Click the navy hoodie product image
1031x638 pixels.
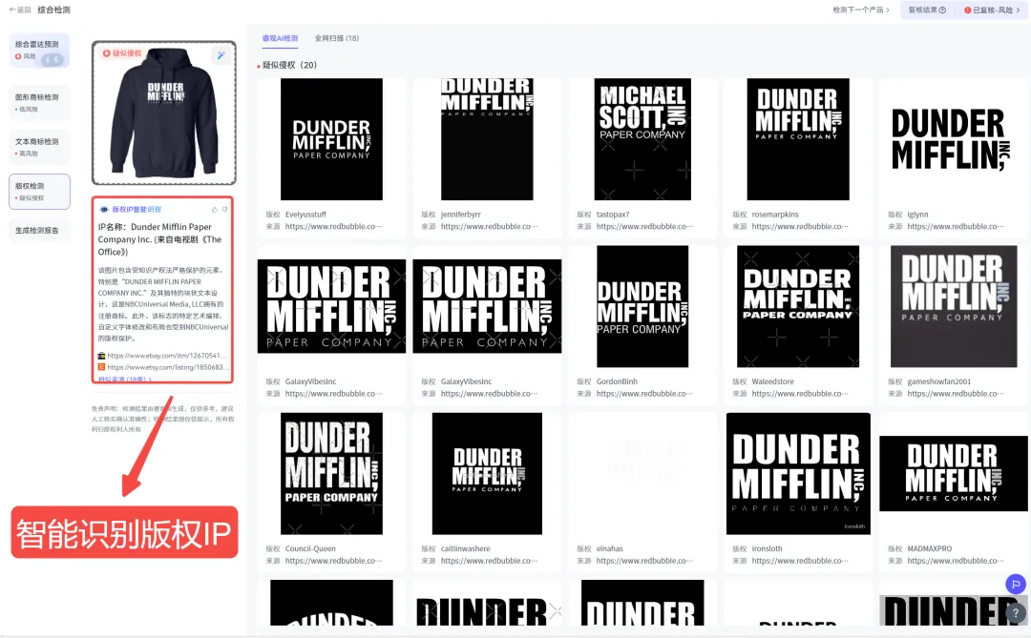(164, 113)
